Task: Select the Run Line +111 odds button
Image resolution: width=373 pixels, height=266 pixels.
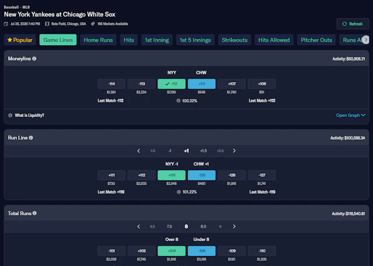Action: click(111, 175)
